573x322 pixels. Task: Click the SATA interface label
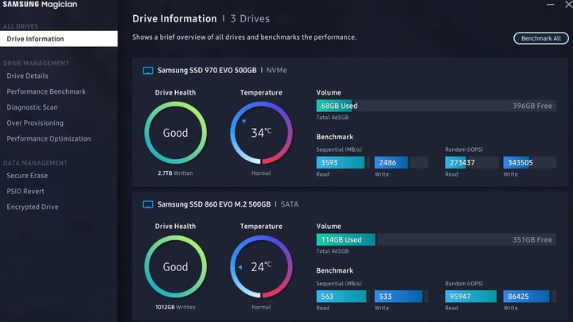pos(290,204)
